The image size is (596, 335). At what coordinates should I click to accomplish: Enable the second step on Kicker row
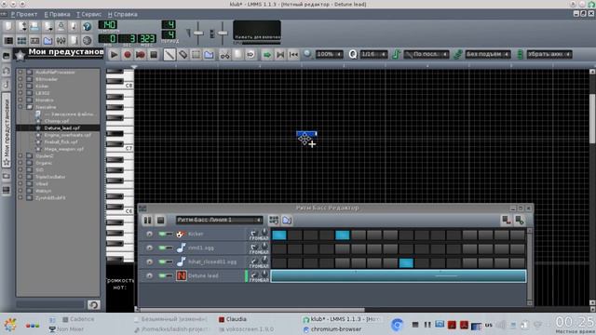[295, 235]
